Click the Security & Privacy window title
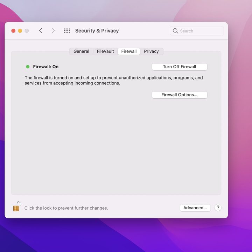 click(x=97, y=31)
